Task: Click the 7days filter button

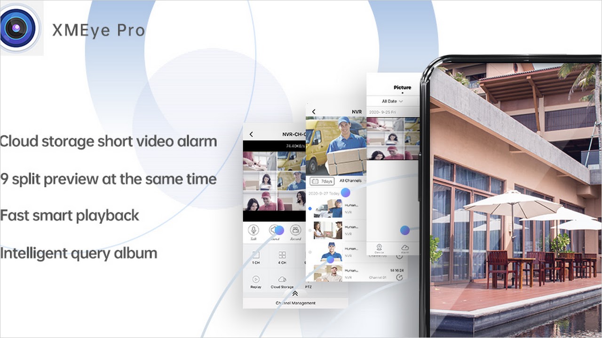Action: click(322, 181)
